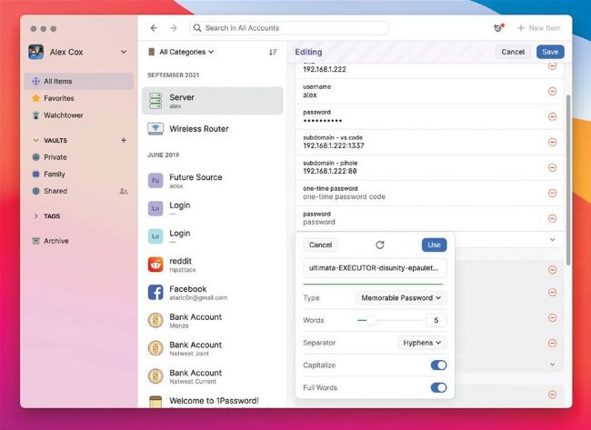Click the sort order icon
Image resolution: width=591 pixels, height=430 pixels.
(x=273, y=52)
